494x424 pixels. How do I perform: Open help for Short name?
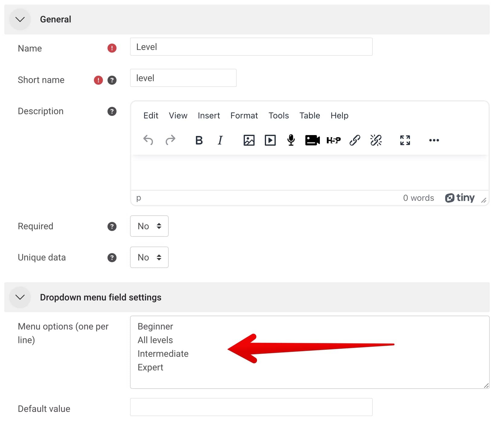point(112,80)
